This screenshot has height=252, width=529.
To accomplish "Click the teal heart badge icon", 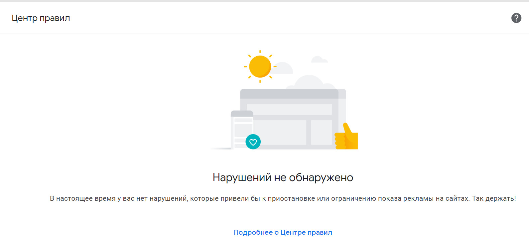I will tap(253, 142).
